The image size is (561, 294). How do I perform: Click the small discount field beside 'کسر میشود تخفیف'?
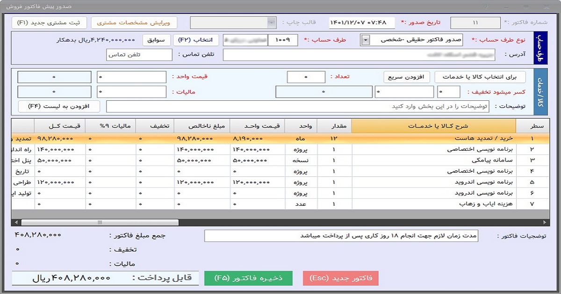click(x=449, y=92)
